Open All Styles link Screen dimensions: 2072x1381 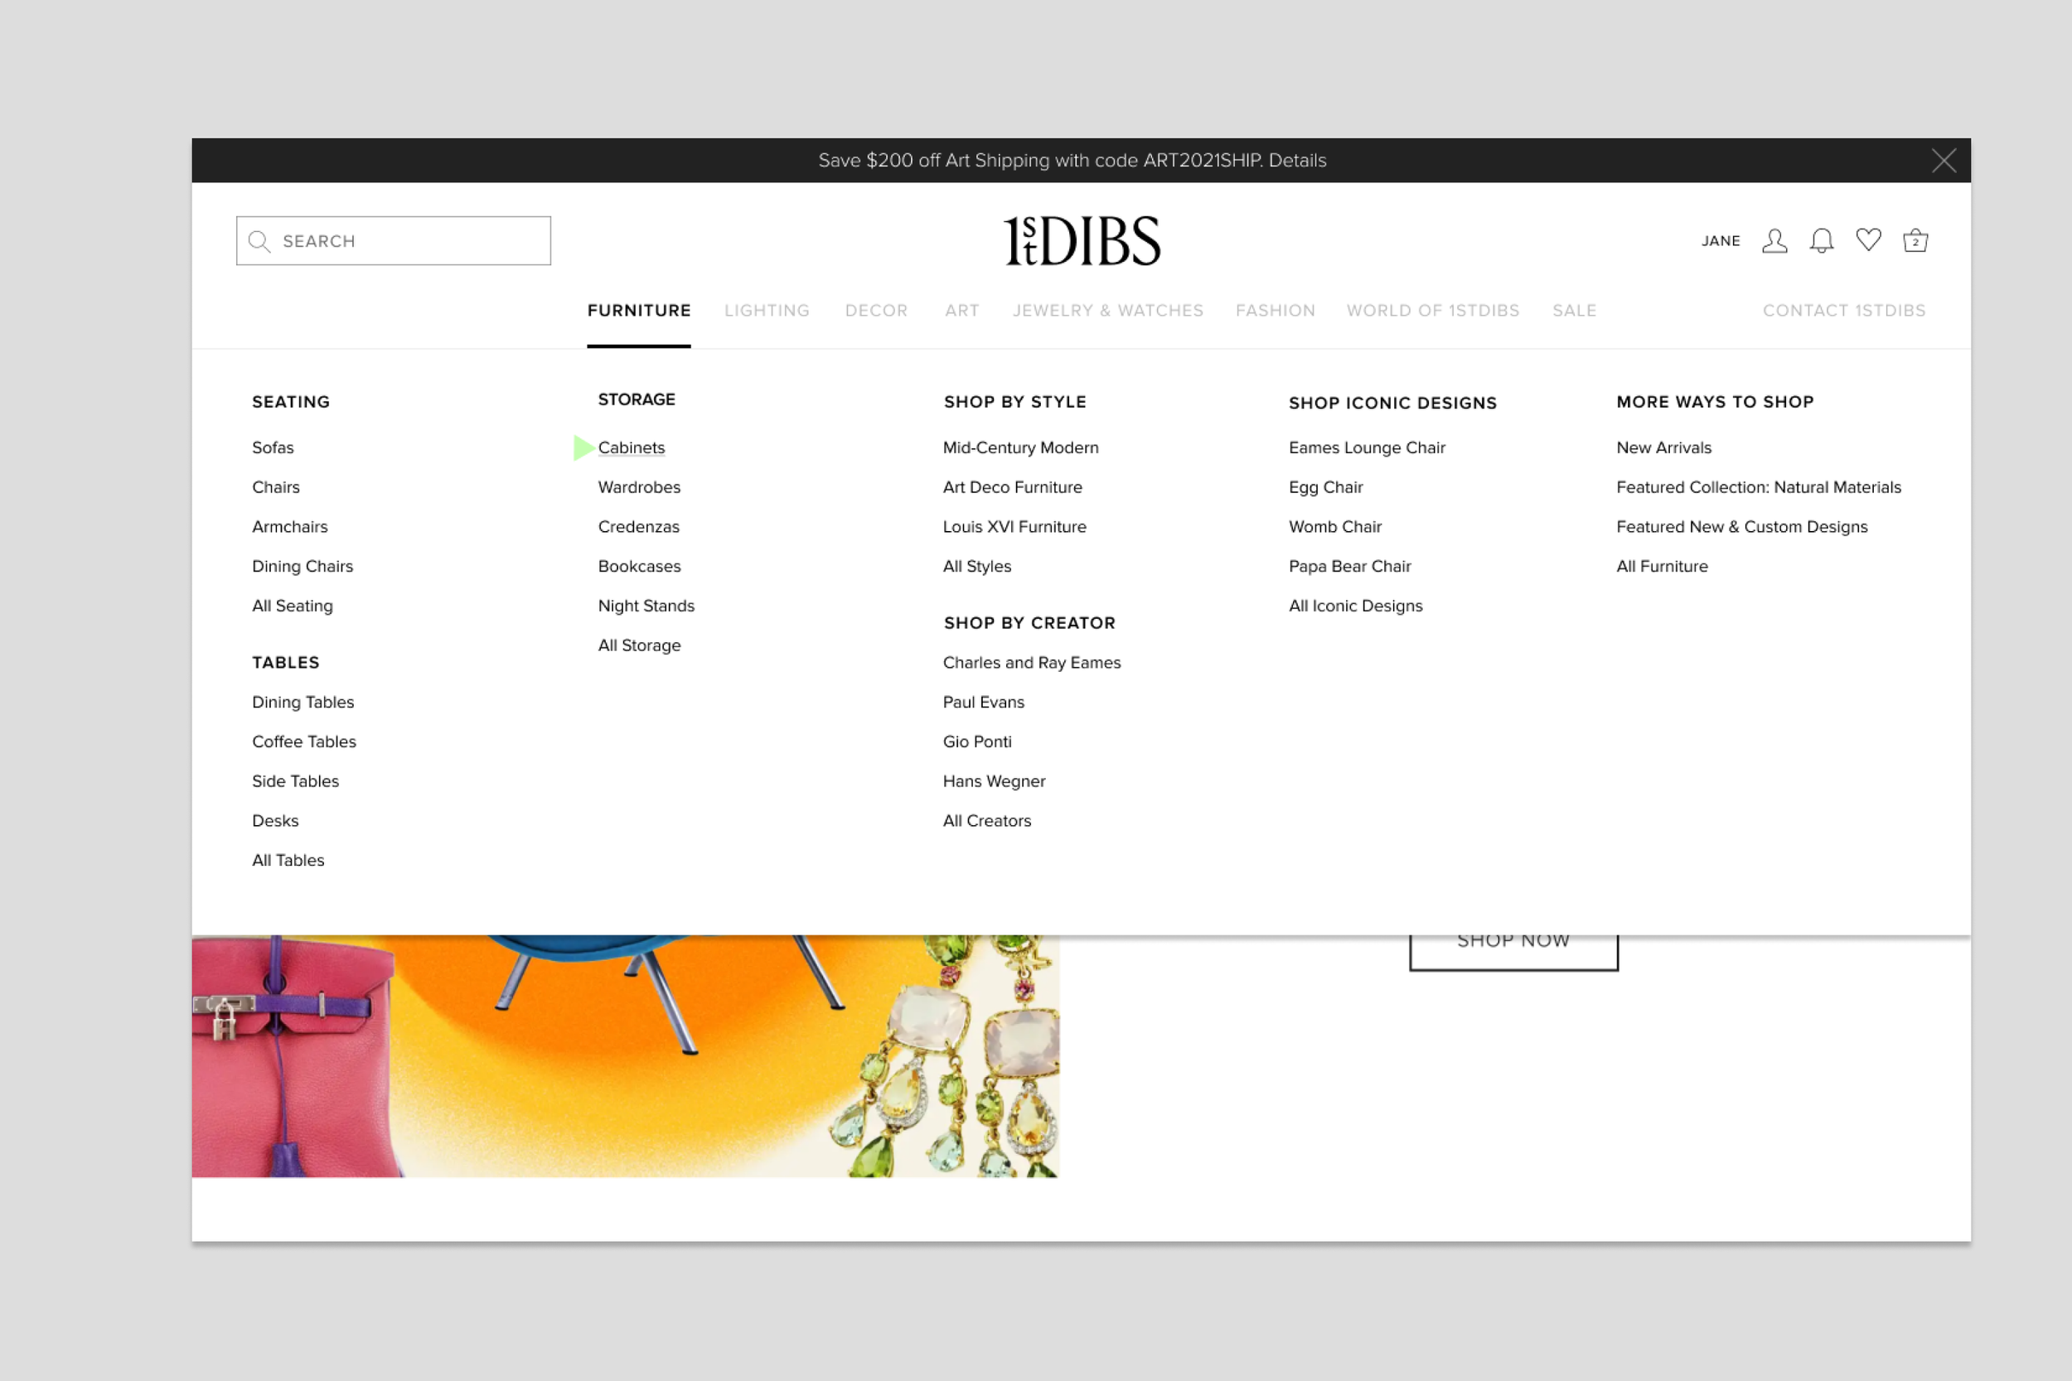point(977,567)
